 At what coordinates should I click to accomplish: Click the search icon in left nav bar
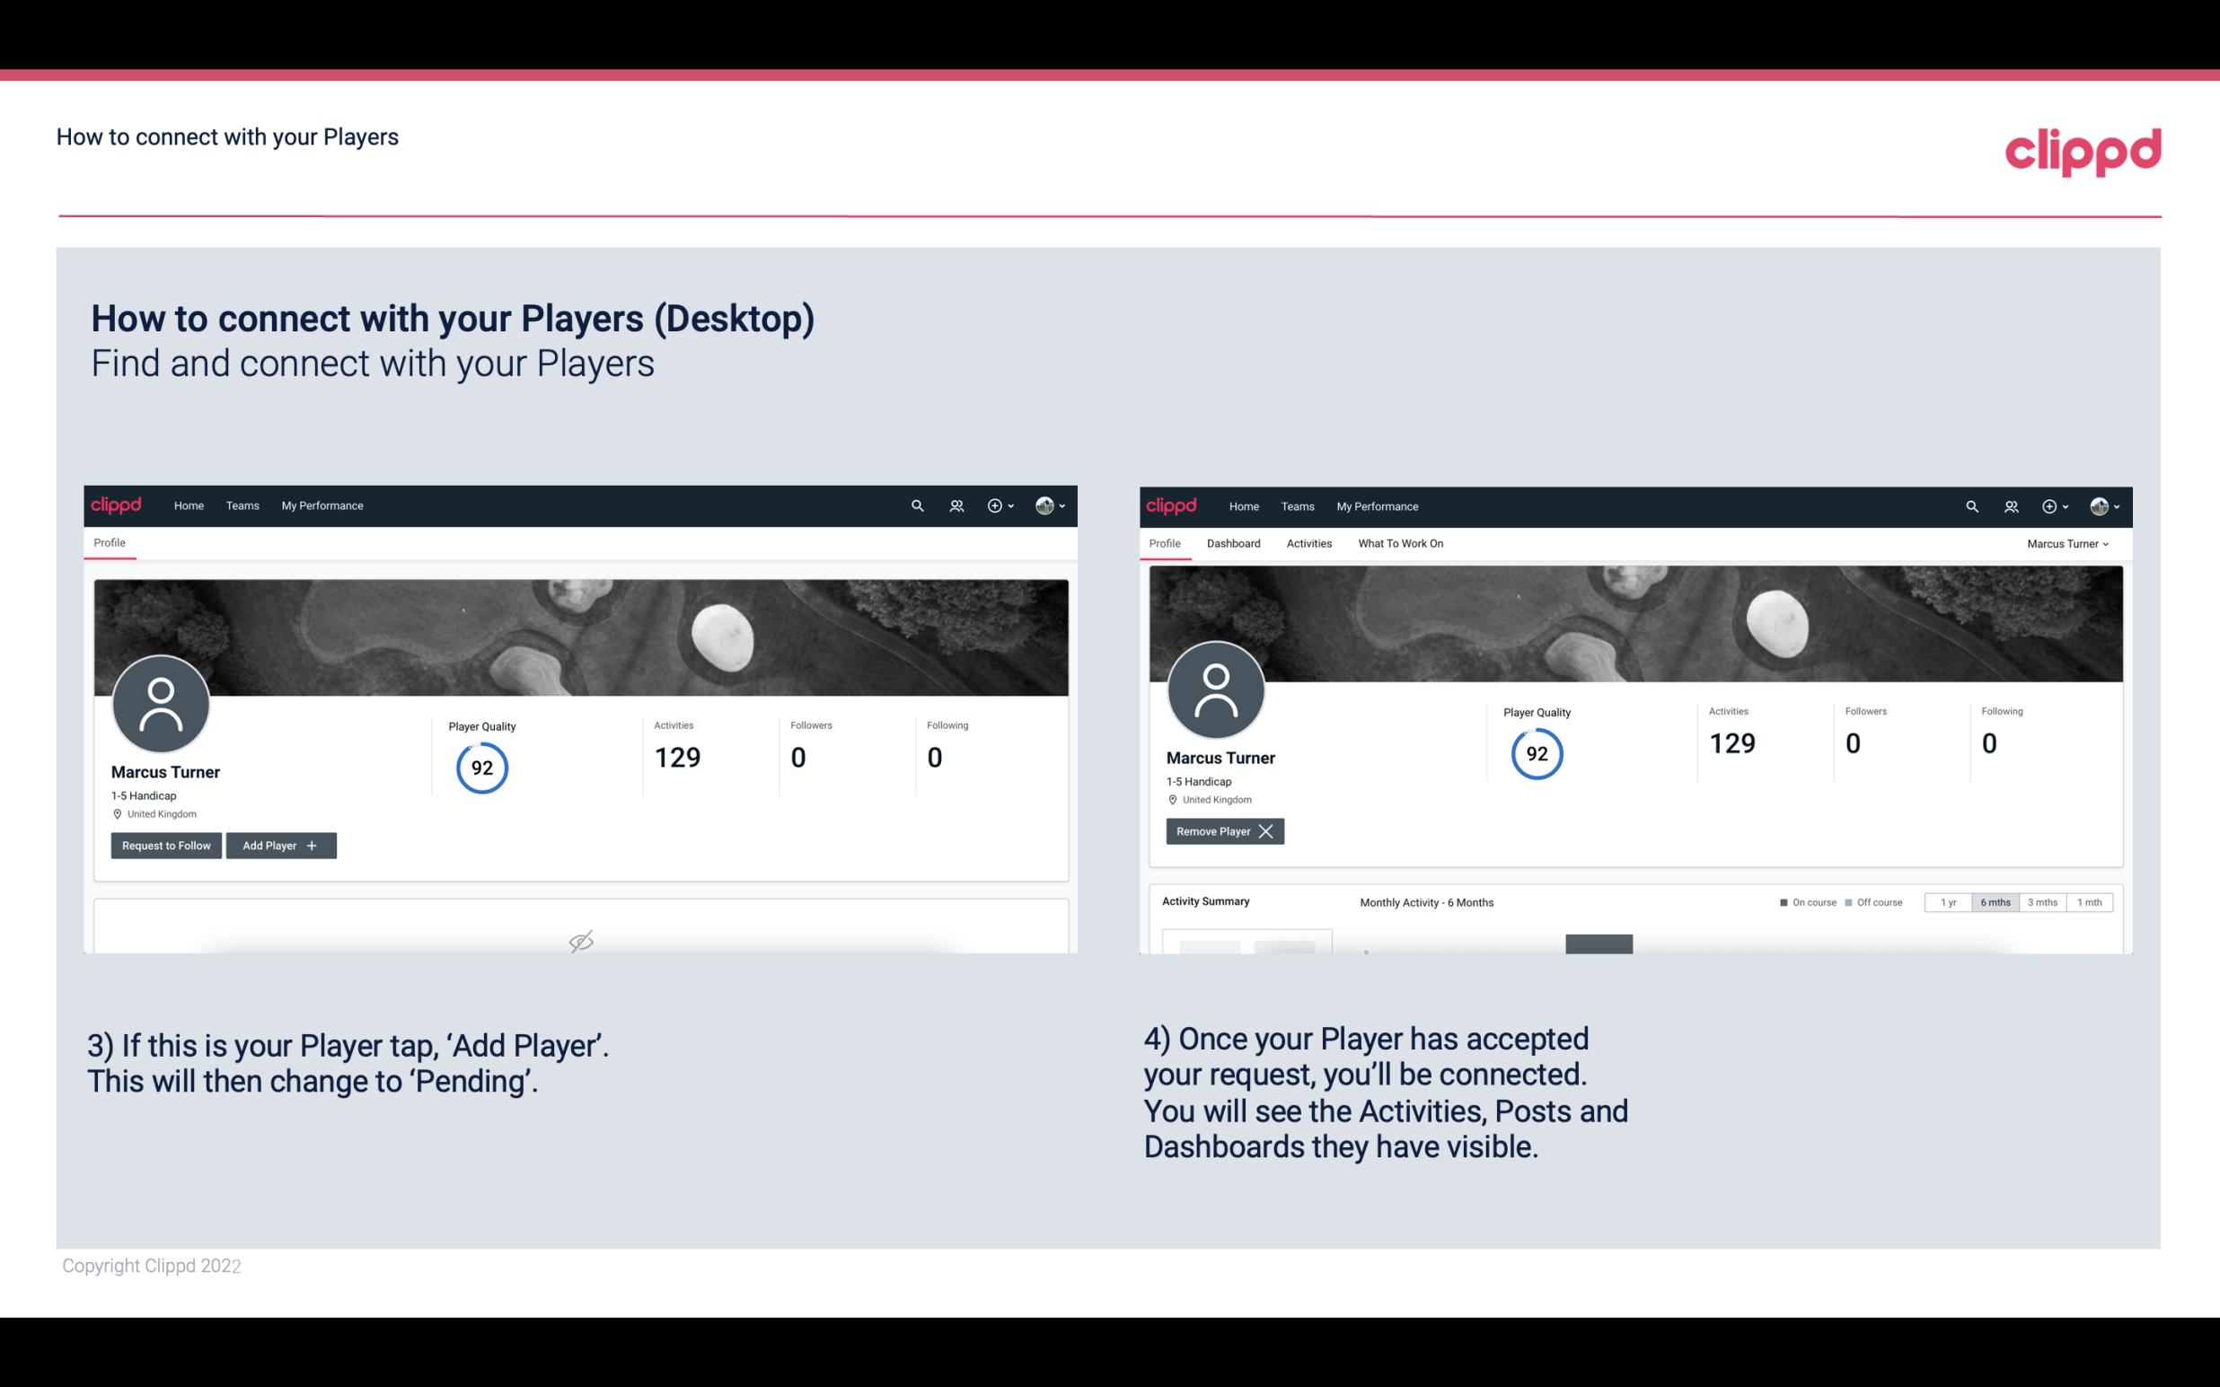point(914,505)
